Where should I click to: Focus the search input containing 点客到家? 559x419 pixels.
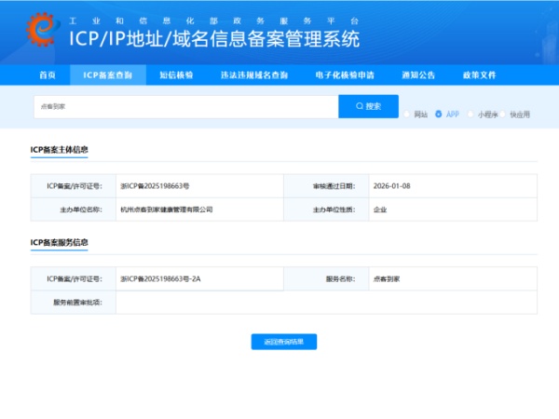tap(186, 106)
